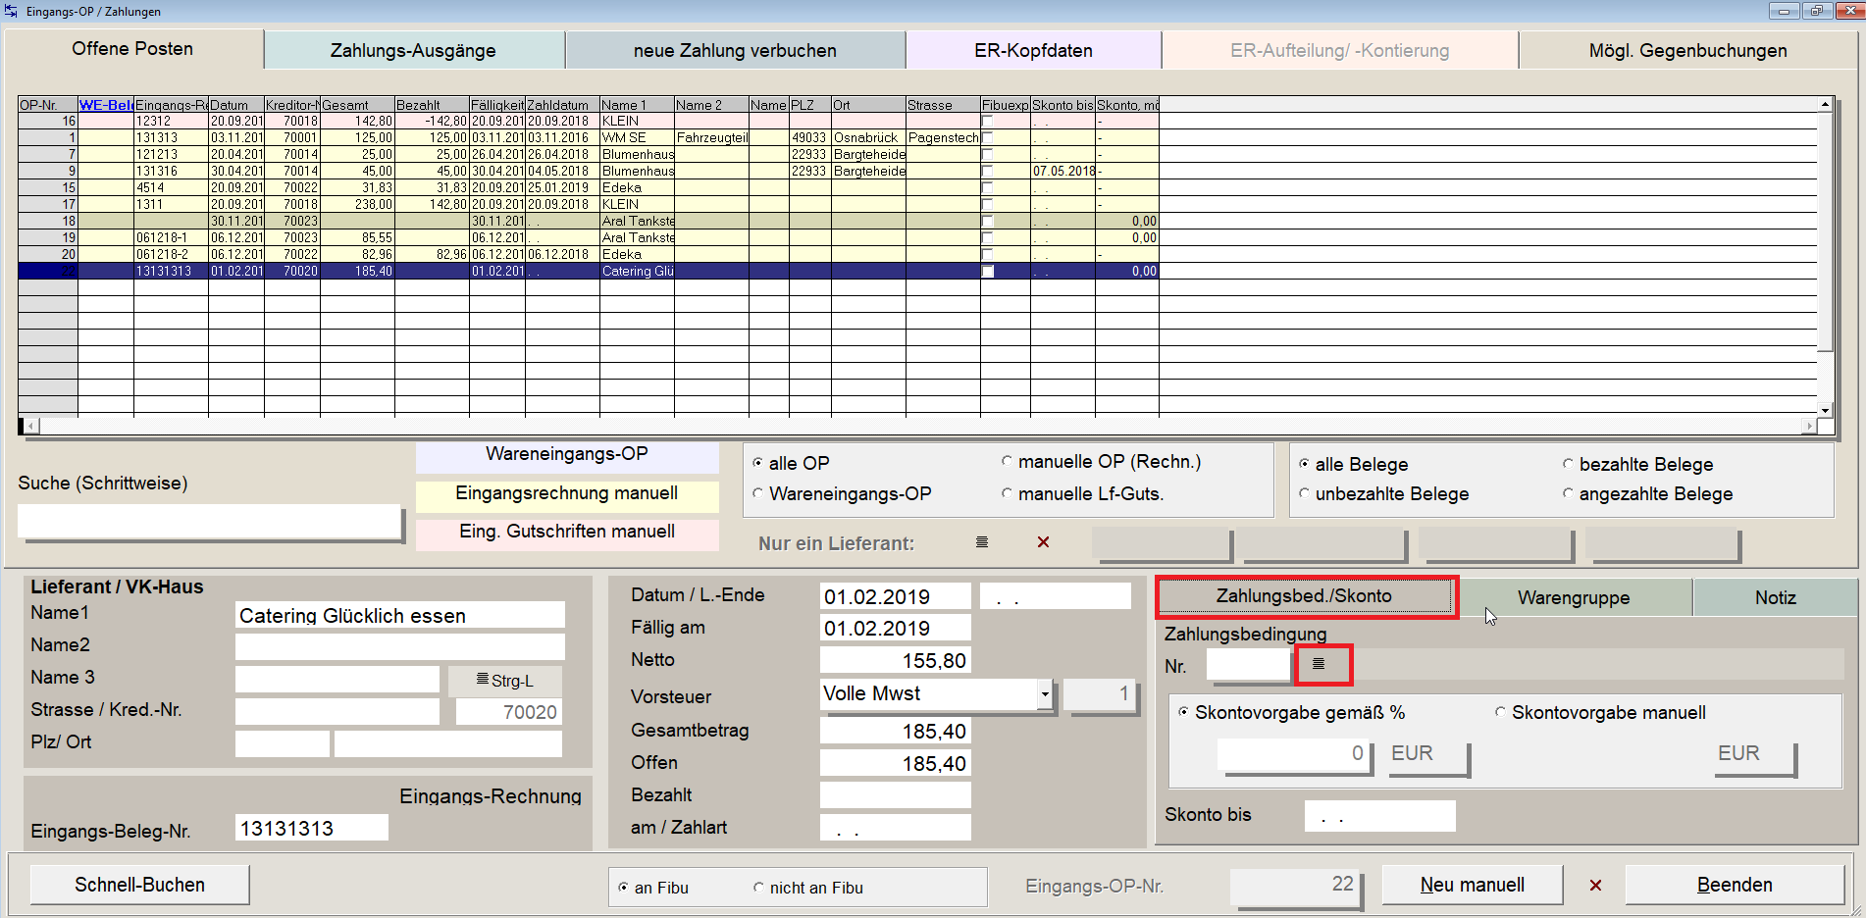1866x918 pixels.
Task: Filter to bezahlte Belege
Action: click(x=1568, y=464)
